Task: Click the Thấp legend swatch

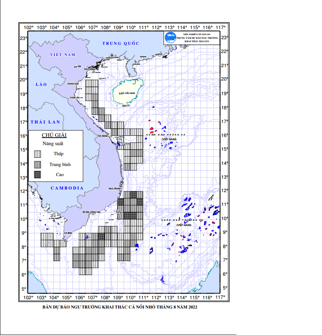Action: [x=38, y=154]
